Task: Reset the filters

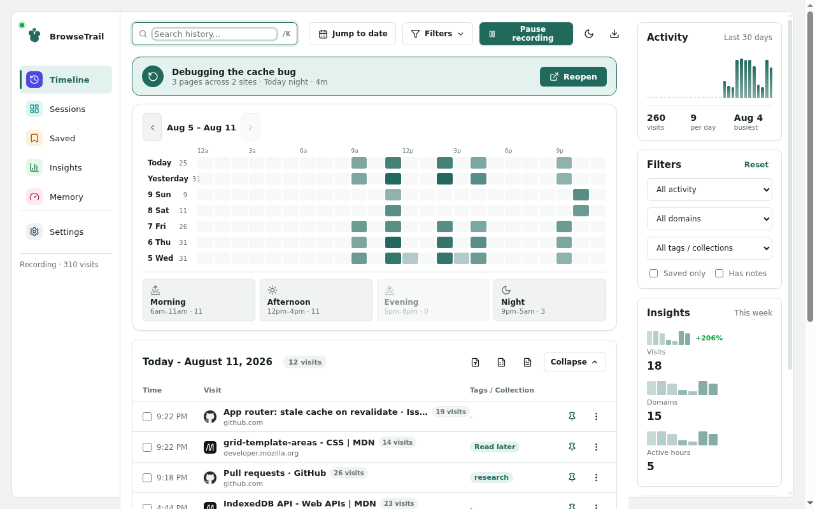Action: pyautogui.click(x=756, y=164)
